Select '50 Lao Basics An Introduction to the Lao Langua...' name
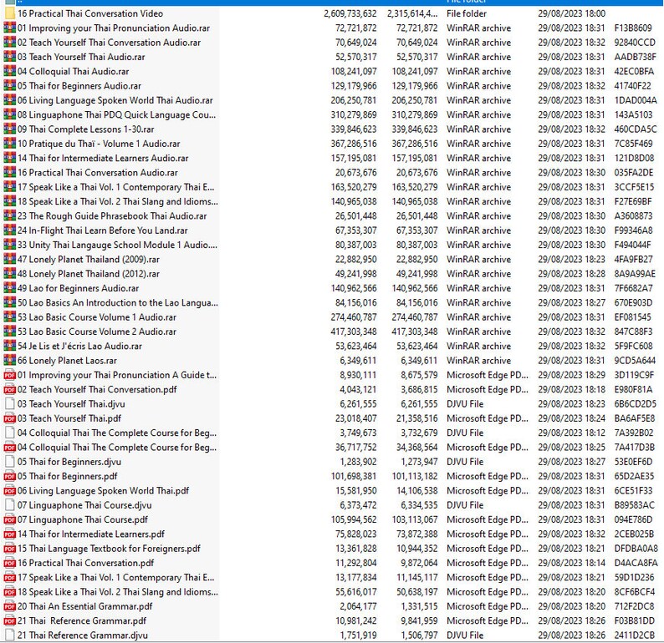Screen dimensions: 664x643 pos(118,302)
